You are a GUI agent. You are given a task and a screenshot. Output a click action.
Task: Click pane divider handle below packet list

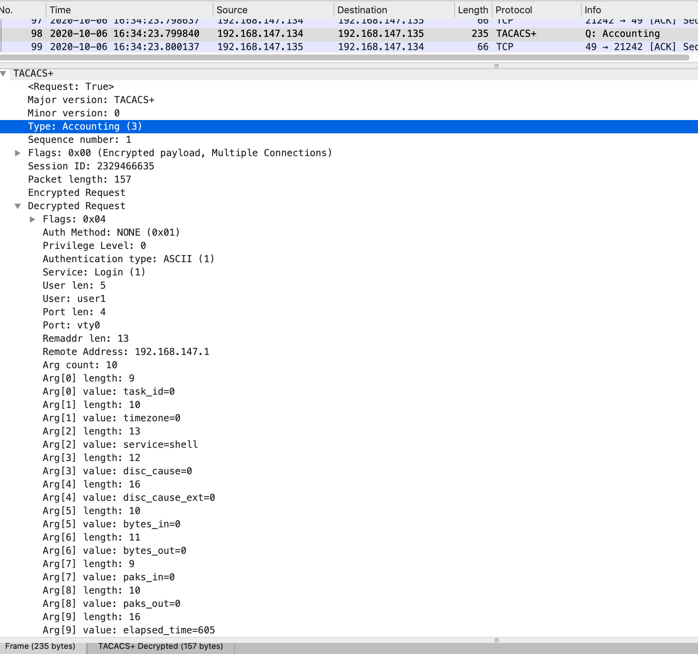point(497,66)
